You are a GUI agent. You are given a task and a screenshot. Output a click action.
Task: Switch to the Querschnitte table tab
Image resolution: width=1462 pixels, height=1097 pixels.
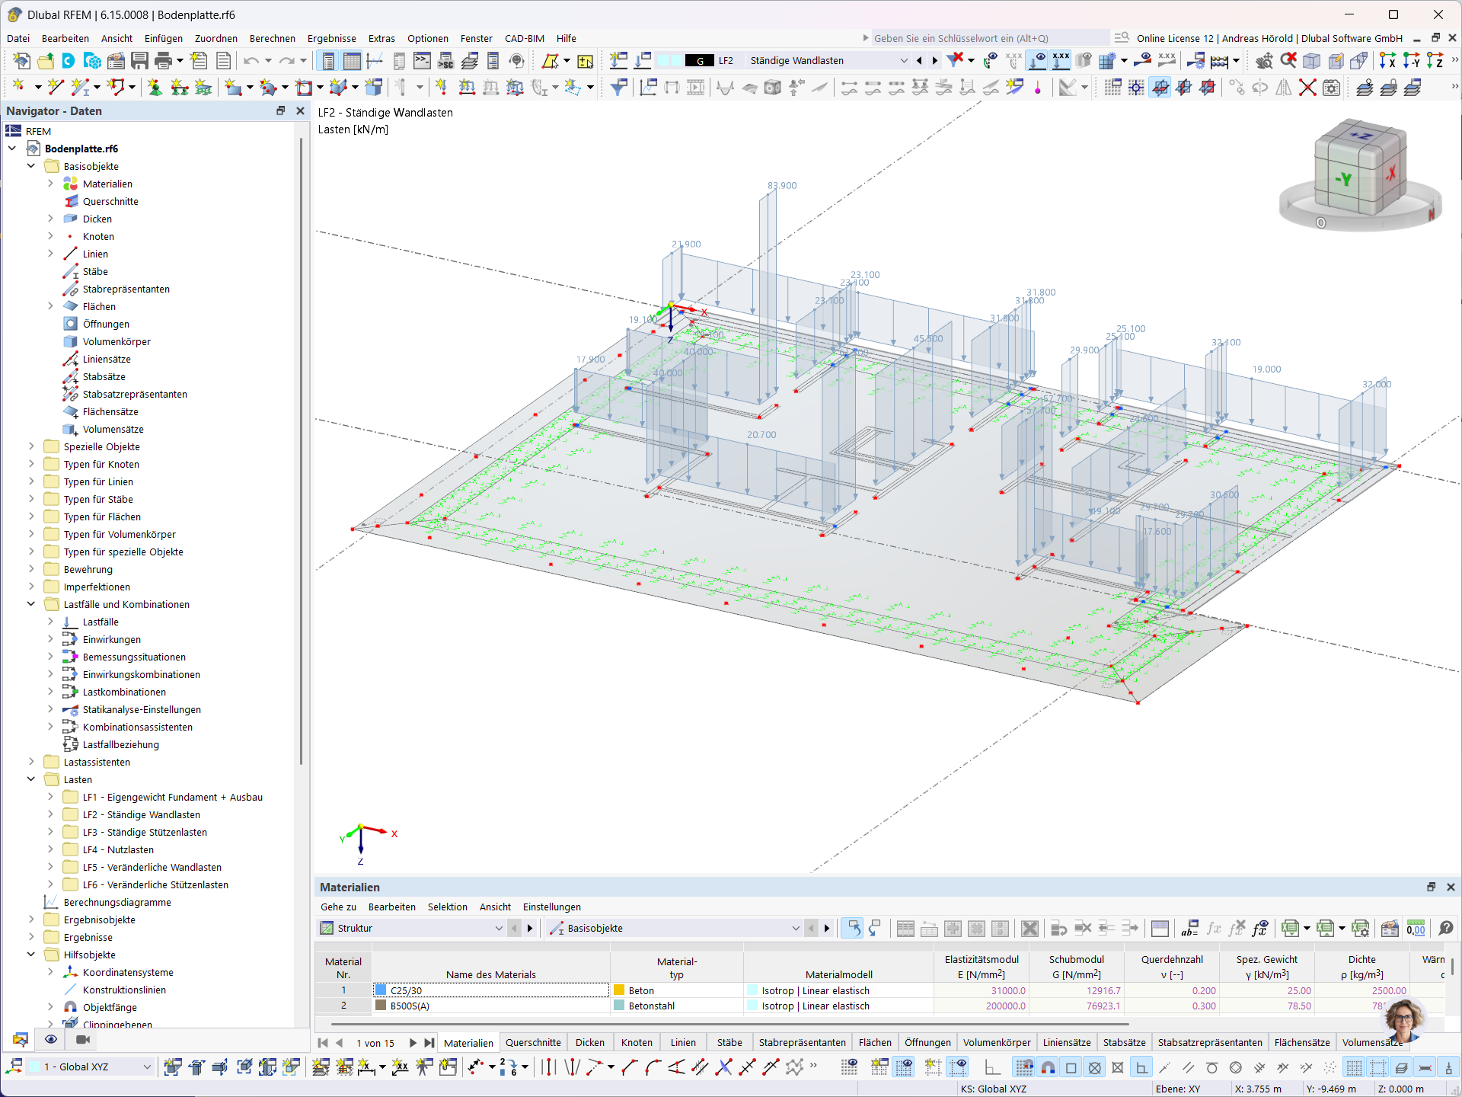coord(533,1042)
